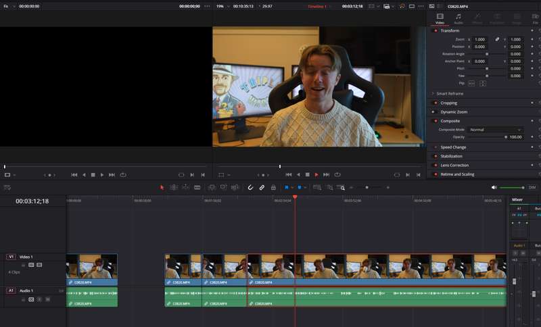Click the Overwrite Clip toolbar icon

click(224, 187)
